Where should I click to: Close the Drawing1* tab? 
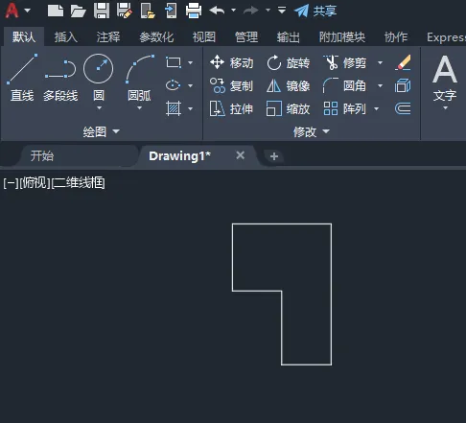tap(241, 155)
